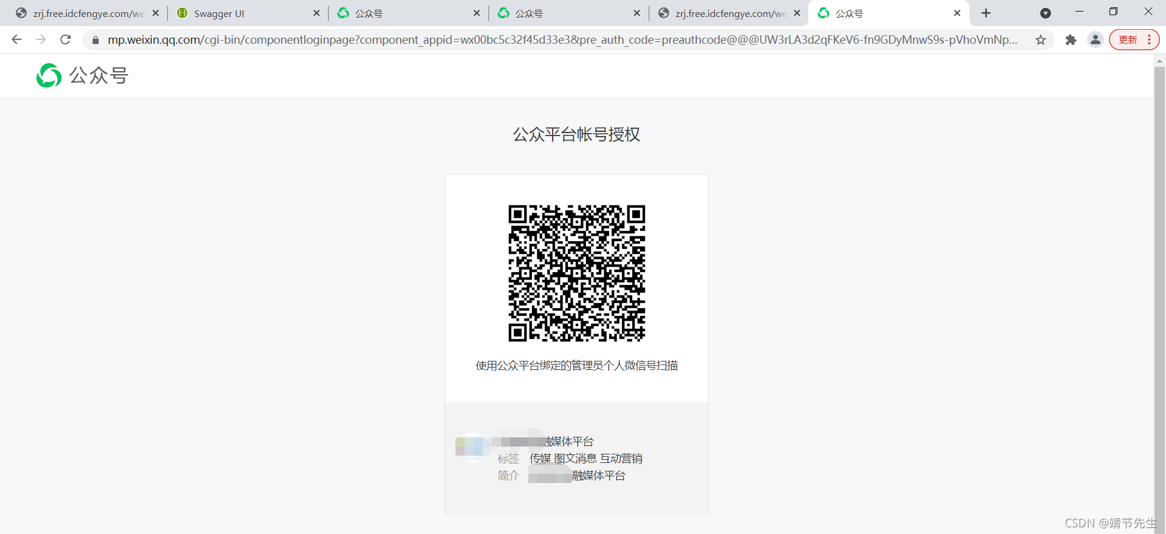Click the 标签 label
This screenshot has height=534, width=1166.
tap(508, 459)
